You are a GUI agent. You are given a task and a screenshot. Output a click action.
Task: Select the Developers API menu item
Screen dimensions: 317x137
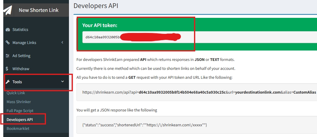click(x=20, y=120)
